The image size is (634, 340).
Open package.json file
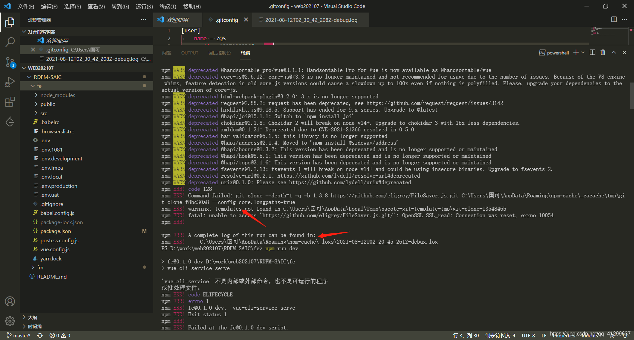[x=87, y=231]
